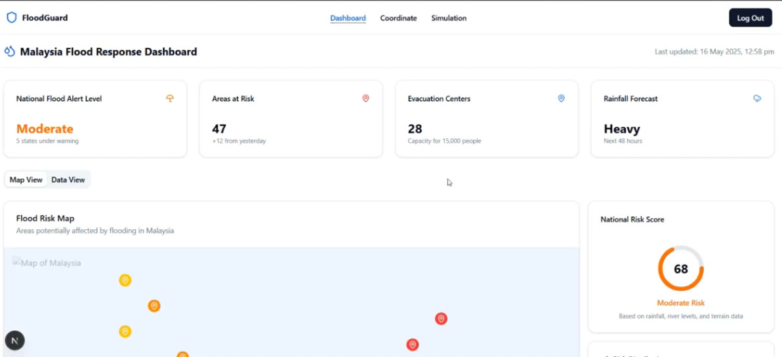This screenshot has height=357, width=782.
Task: Click the Areas at Risk card title
Action: (233, 99)
